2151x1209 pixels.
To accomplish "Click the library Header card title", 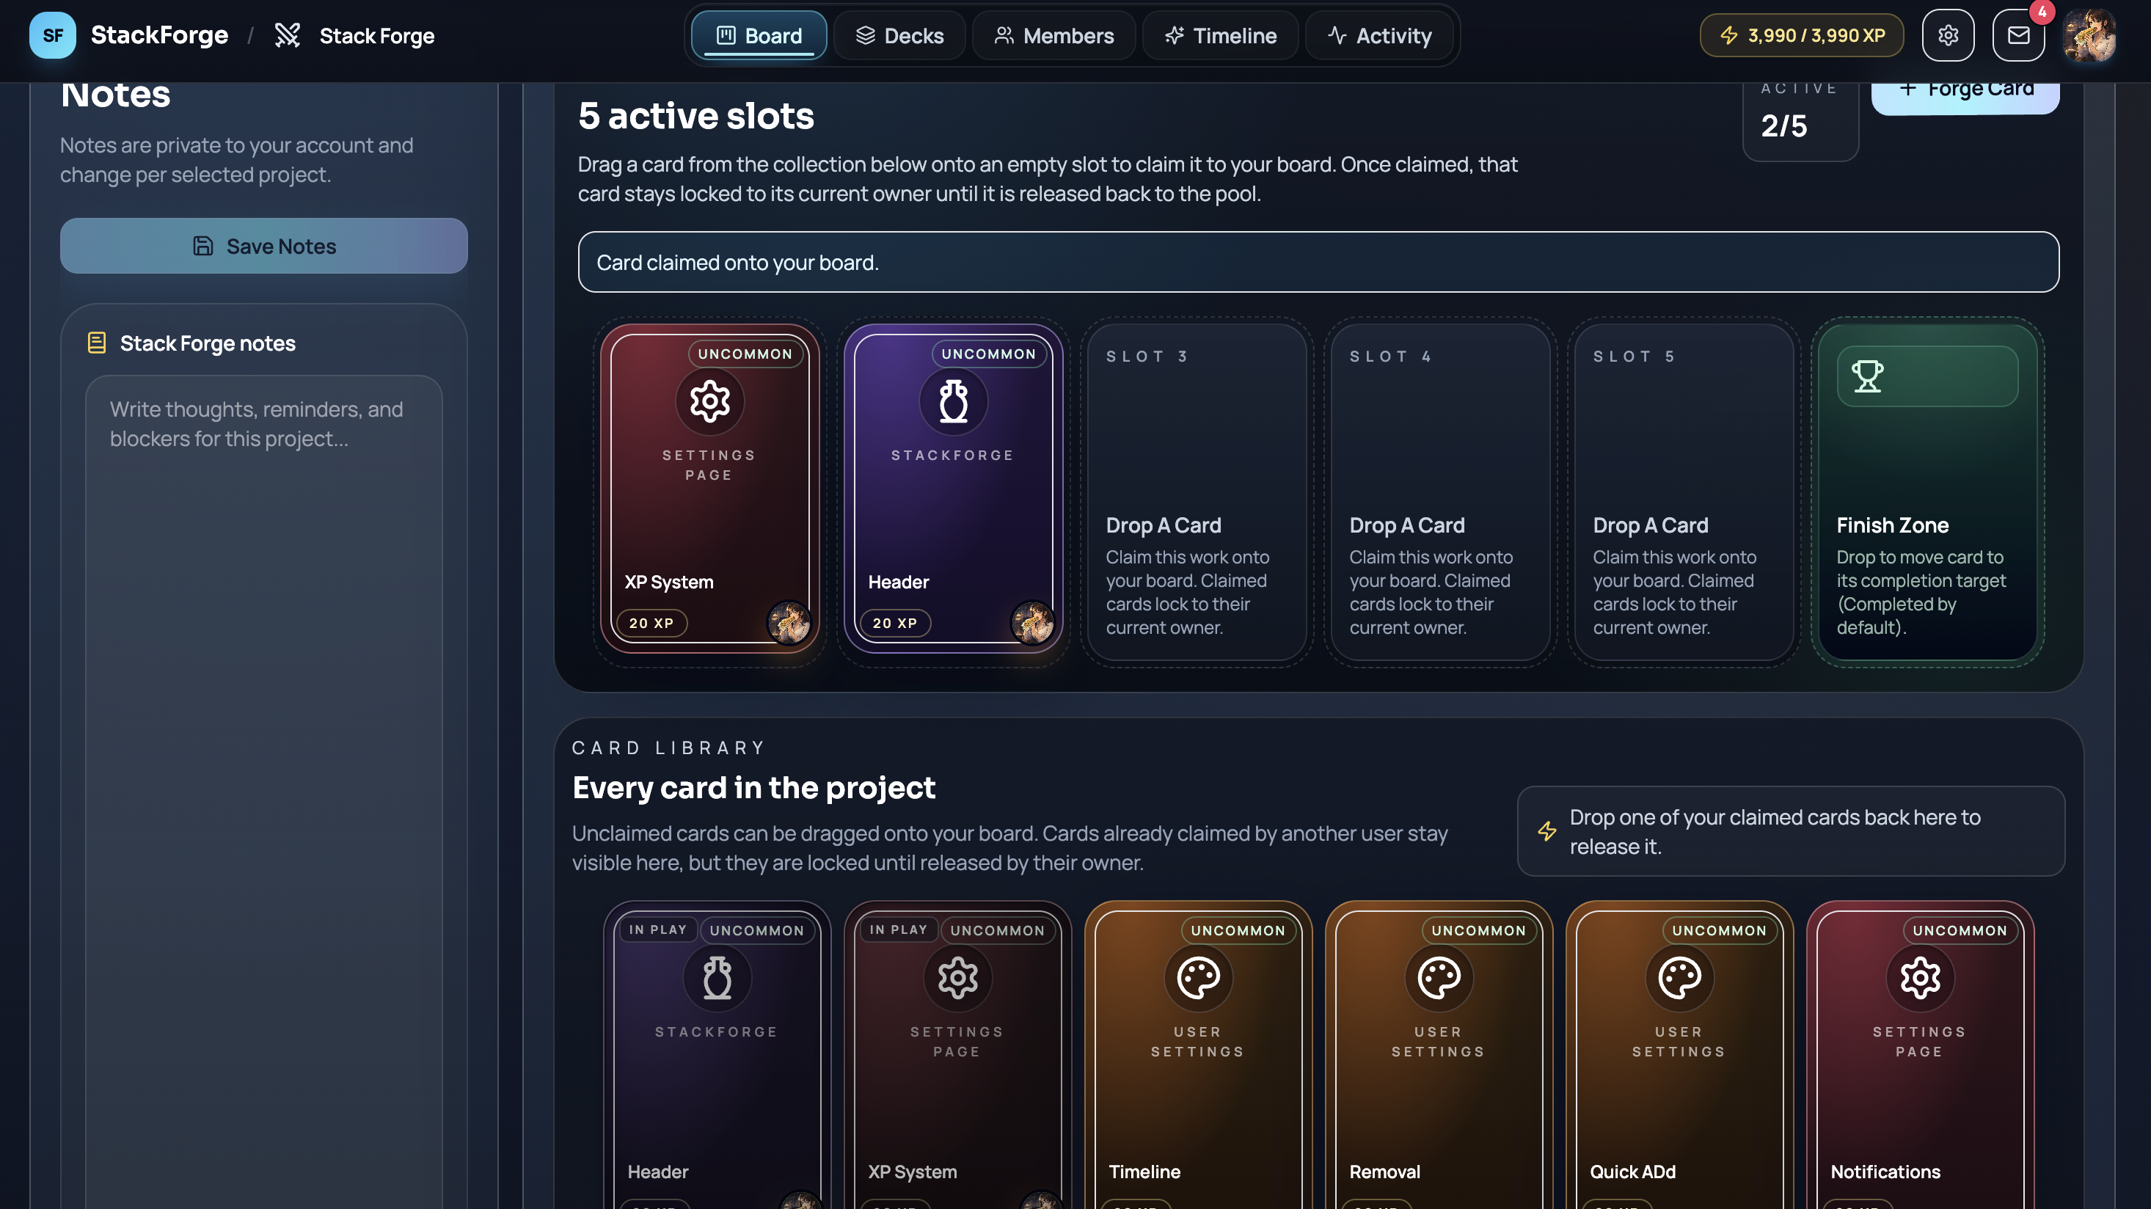I will (658, 1172).
